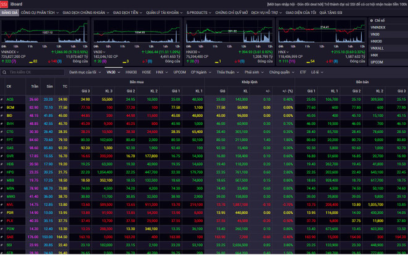The width and height of the screenshot is (408, 255).
Task: Pin the HPG stock row
Action: 2,172
